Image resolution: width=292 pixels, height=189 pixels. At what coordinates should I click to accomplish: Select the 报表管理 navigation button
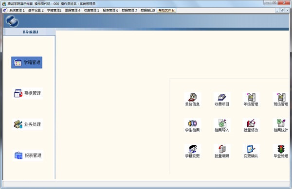28,155
